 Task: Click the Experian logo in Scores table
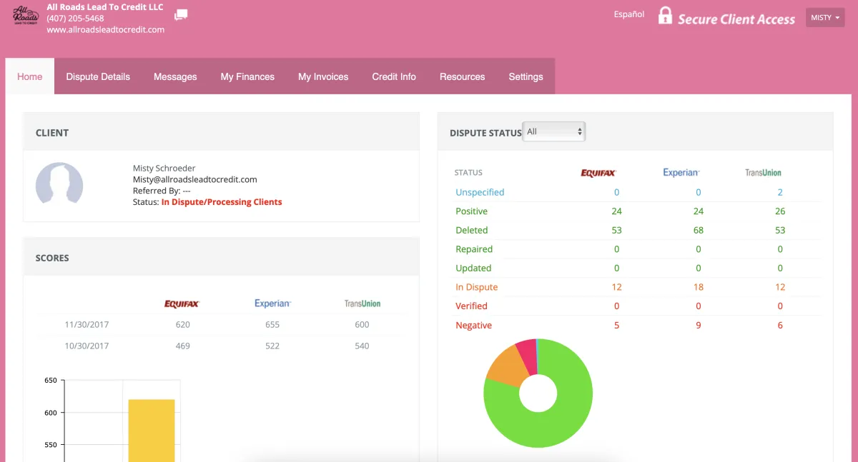point(272,303)
